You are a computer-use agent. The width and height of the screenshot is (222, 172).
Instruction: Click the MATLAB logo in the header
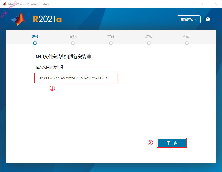coord(18,19)
